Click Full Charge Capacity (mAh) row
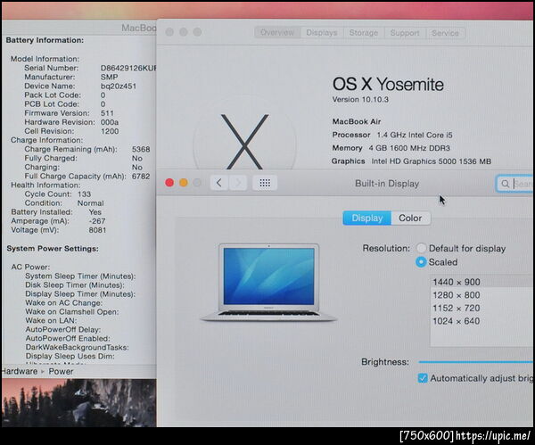 click(x=87, y=176)
